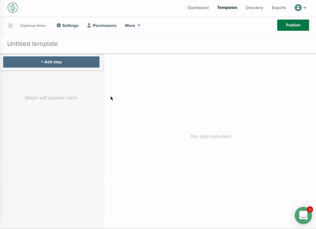
Task: Open the Directory page
Action: pos(254,8)
